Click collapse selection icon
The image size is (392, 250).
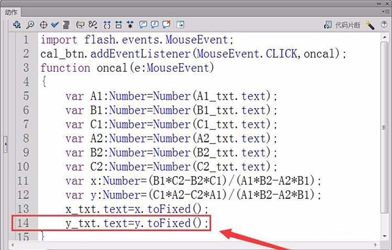(119, 25)
